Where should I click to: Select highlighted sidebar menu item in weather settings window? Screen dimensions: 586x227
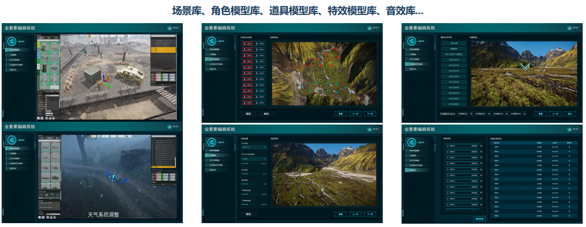(x=218, y=155)
